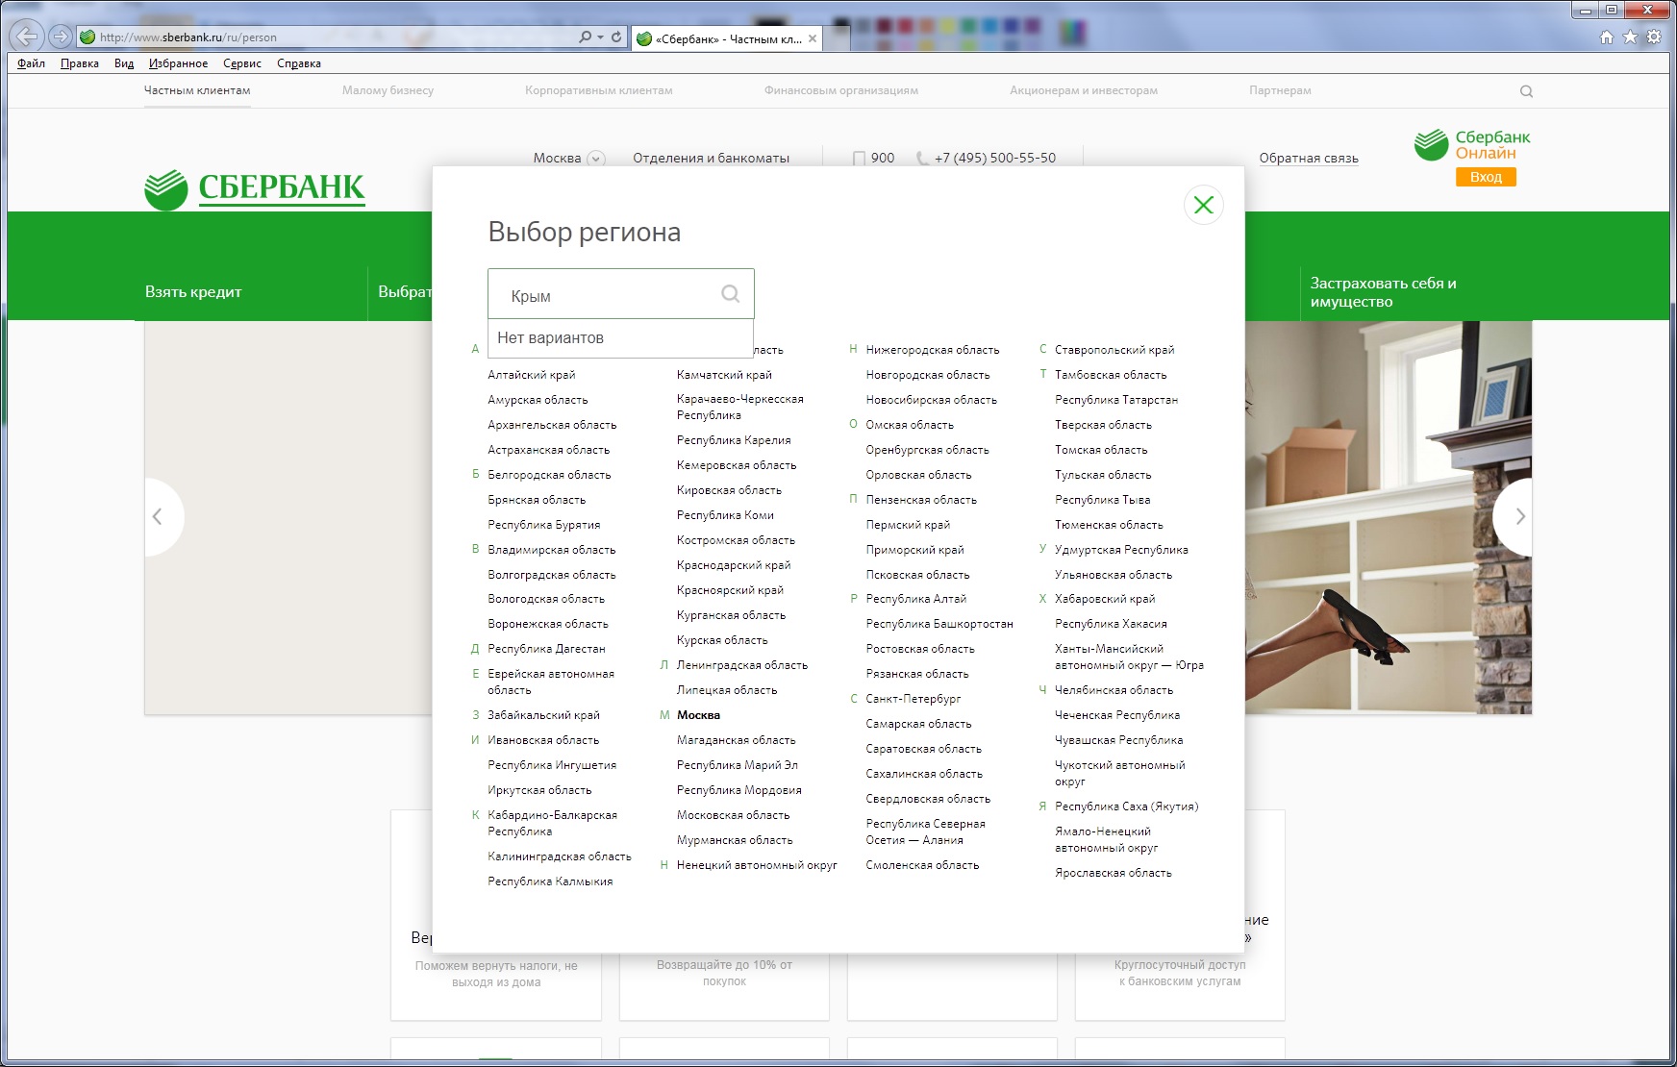The width and height of the screenshot is (1677, 1067).
Task: Click the Sberbank logo
Action: (x=255, y=188)
